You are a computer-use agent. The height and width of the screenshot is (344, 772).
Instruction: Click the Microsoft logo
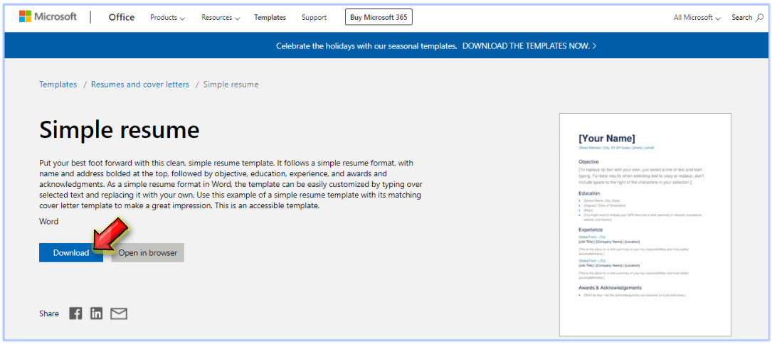(x=48, y=17)
